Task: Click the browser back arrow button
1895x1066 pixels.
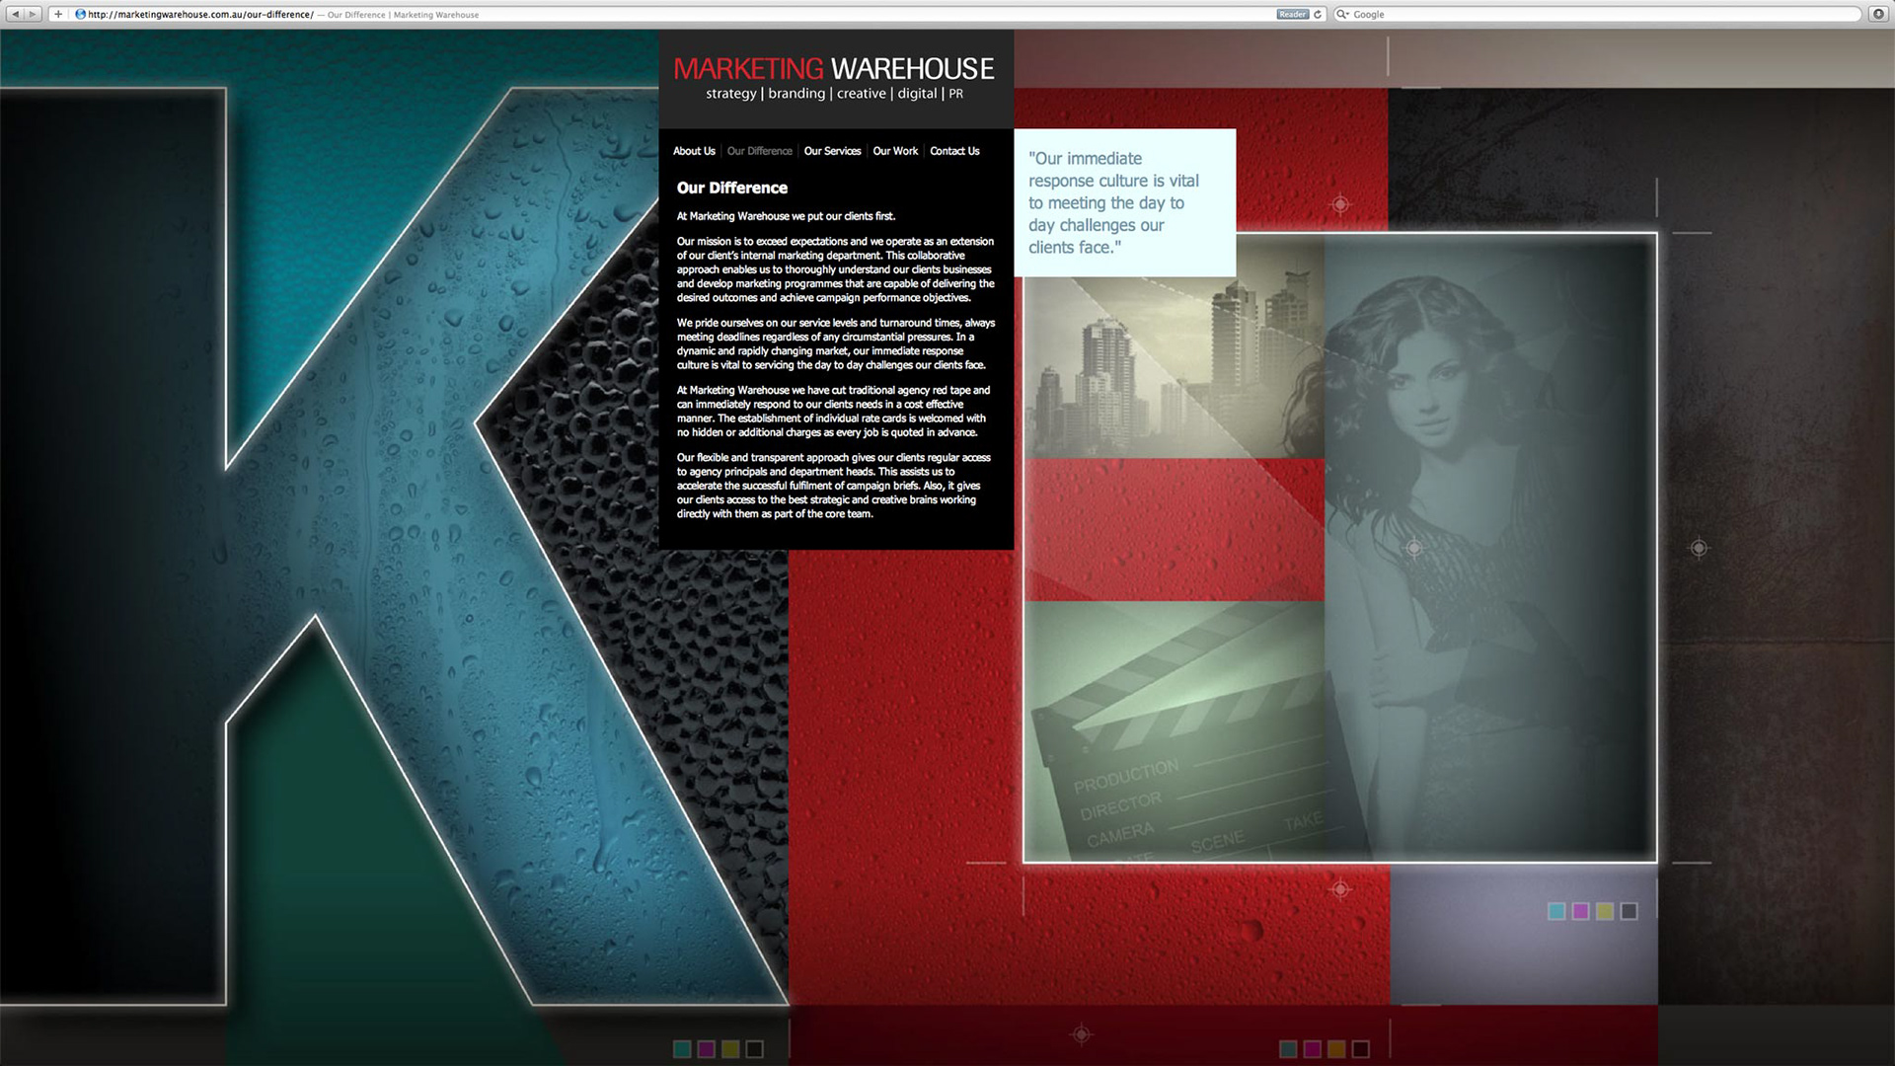Action: [15, 14]
